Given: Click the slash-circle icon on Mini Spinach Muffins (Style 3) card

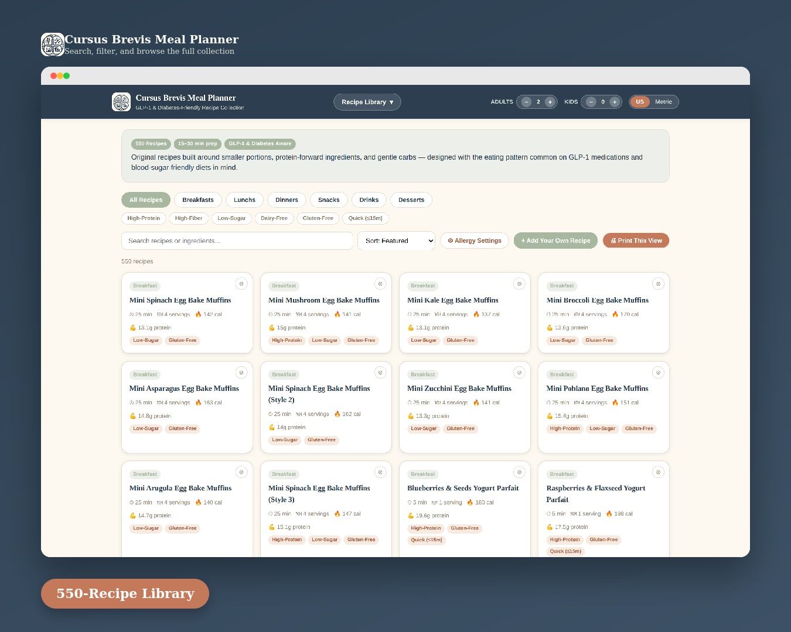Looking at the screenshot, I should pyautogui.click(x=380, y=472).
